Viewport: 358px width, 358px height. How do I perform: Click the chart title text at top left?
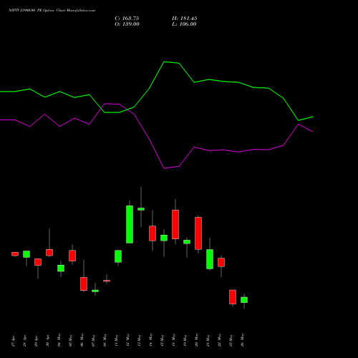pyautogui.click(x=52, y=10)
